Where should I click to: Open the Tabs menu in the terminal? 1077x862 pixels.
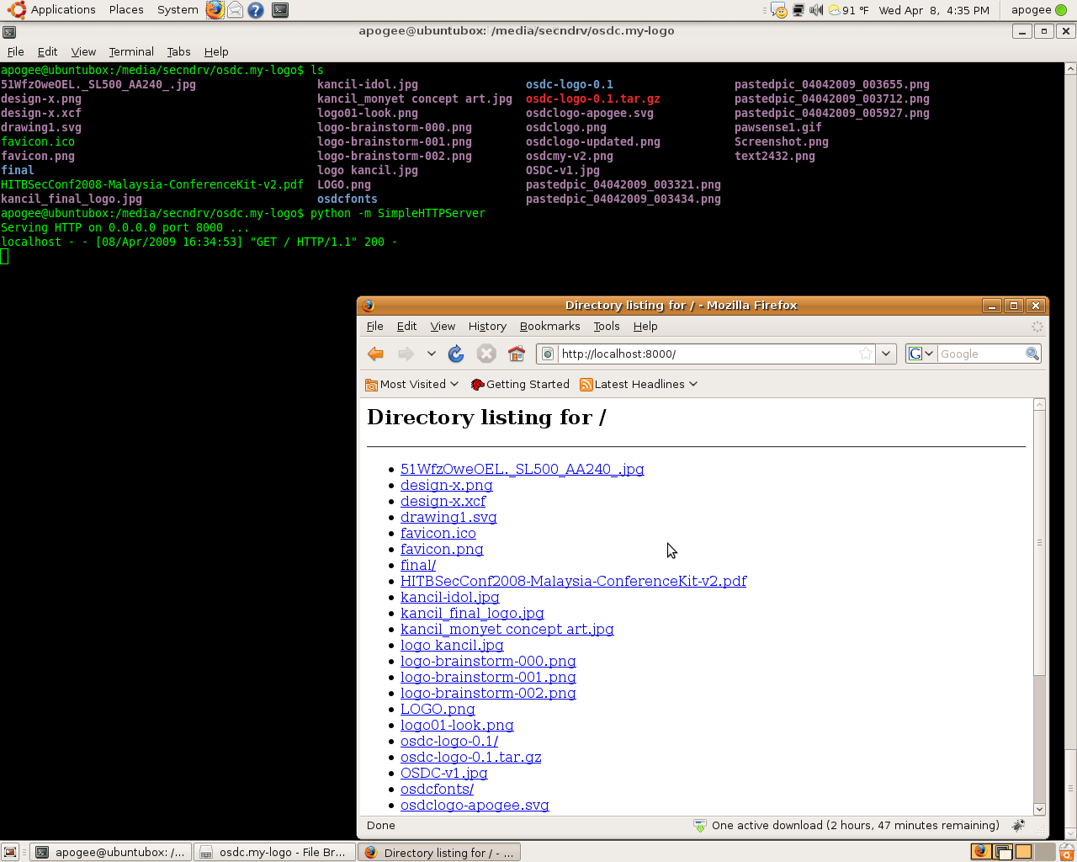click(x=178, y=51)
